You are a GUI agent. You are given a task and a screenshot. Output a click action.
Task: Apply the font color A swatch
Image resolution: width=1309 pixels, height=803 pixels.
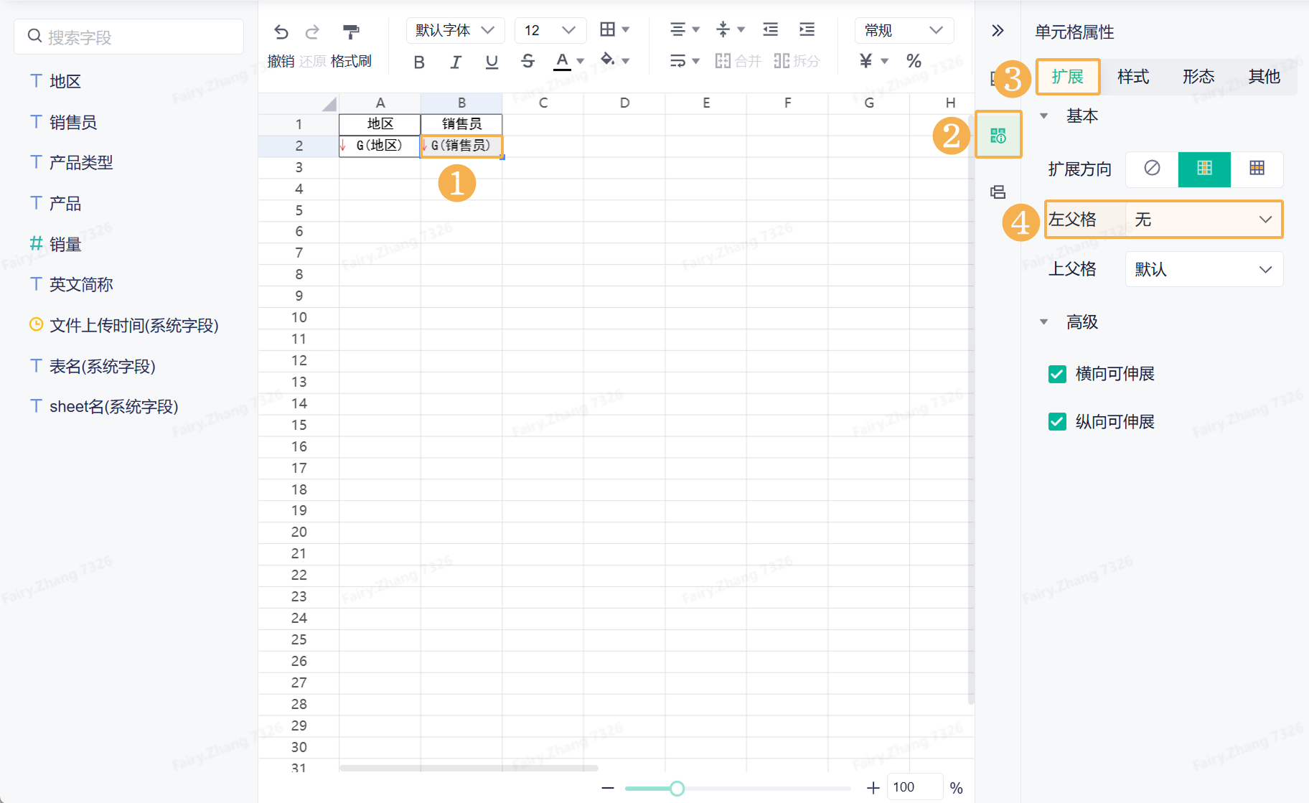[x=562, y=62]
